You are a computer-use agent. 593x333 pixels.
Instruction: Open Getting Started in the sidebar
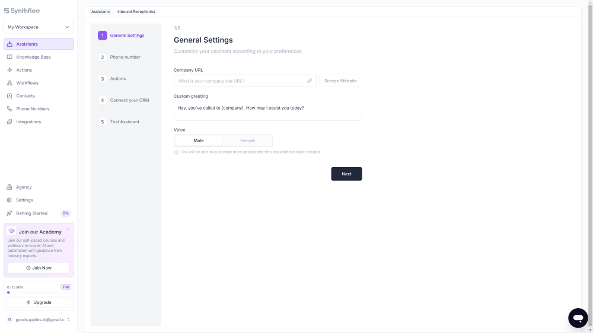(x=39, y=213)
